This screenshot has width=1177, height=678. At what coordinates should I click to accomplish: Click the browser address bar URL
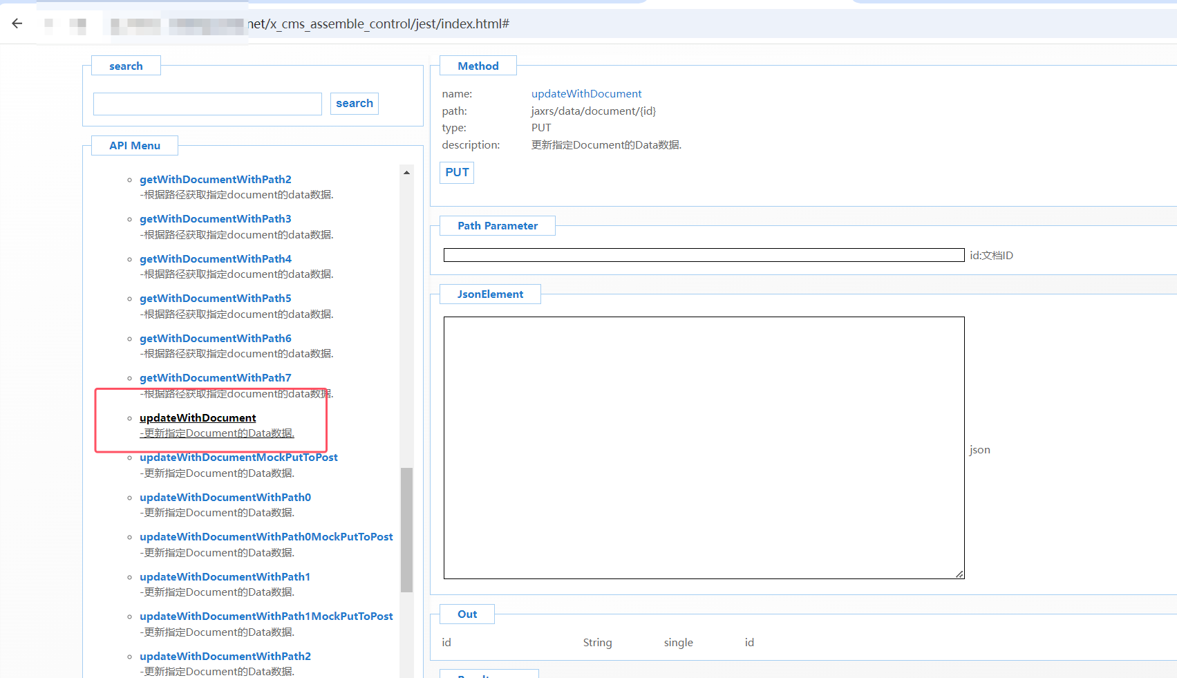[x=378, y=24]
